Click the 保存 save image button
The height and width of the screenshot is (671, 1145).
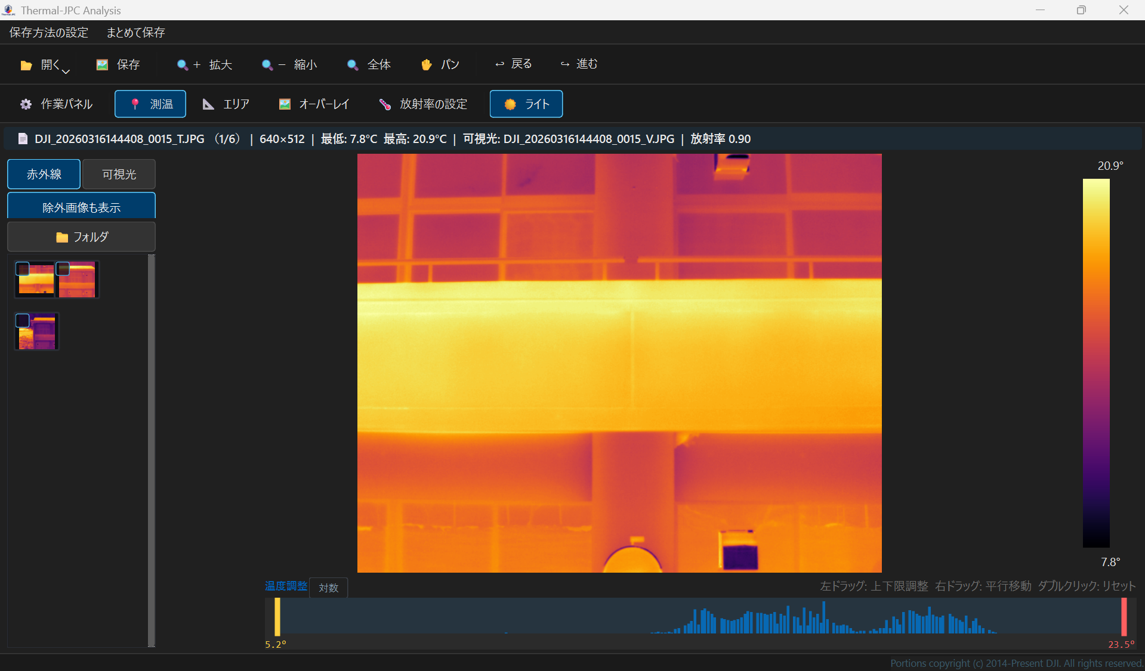point(118,64)
